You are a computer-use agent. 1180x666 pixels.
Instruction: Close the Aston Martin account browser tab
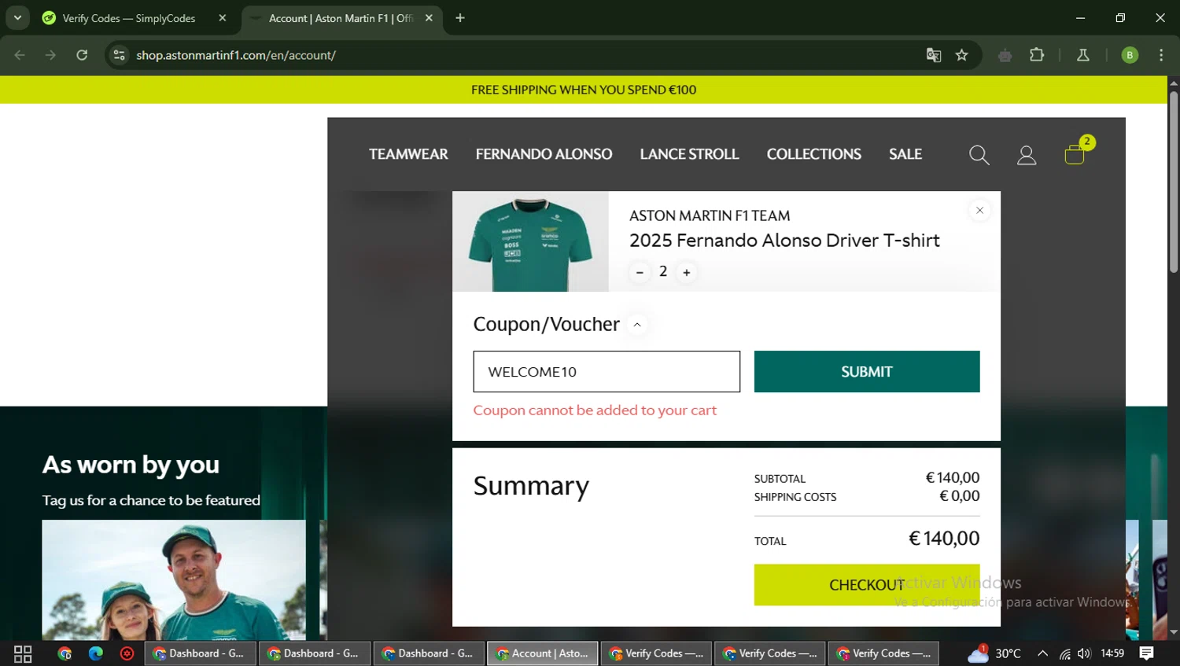pos(429,18)
